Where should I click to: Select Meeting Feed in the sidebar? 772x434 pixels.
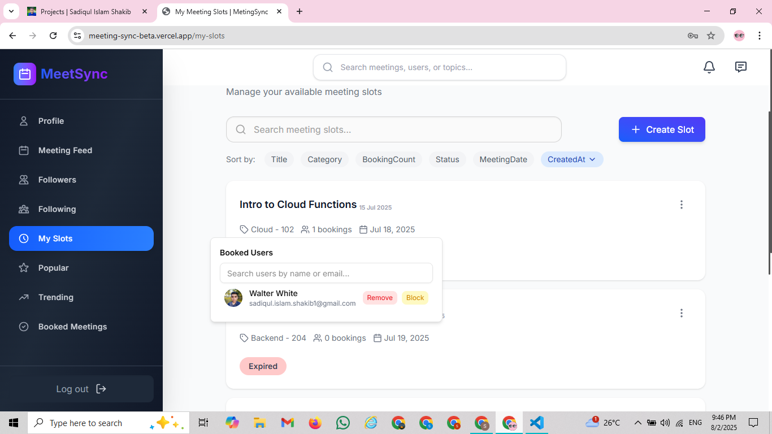point(65,150)
